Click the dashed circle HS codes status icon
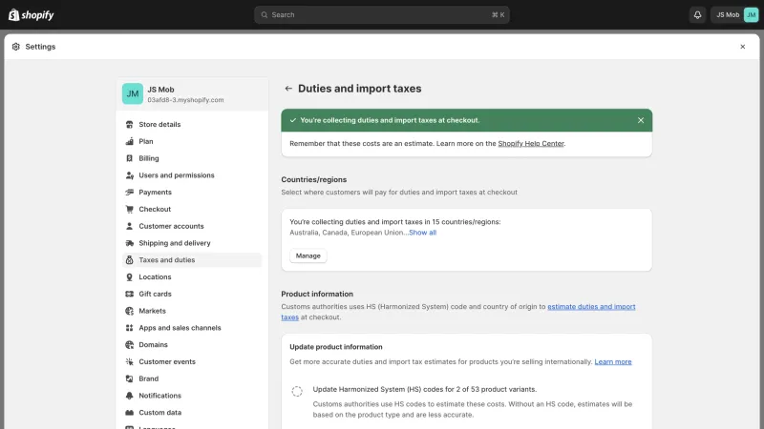 [297, 391]
